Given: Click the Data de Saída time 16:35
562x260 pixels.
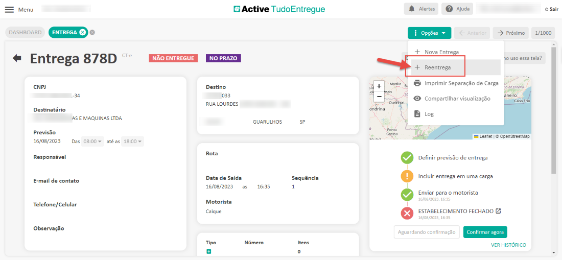Looking at the screenshot, I should (x=264, y=186).
